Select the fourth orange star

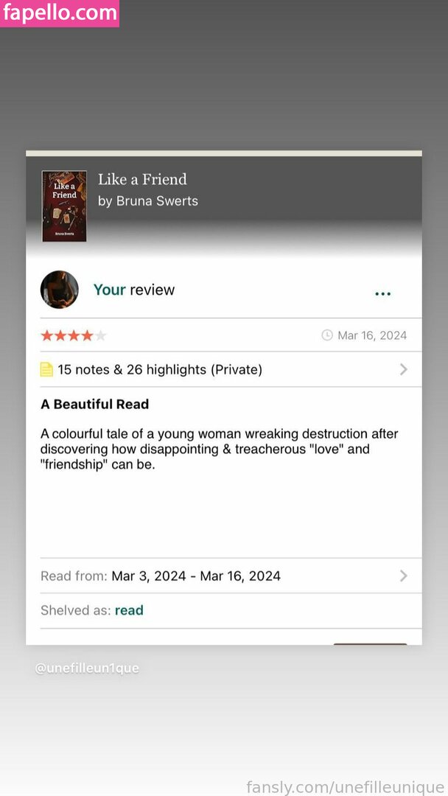(x=87, y=335)
